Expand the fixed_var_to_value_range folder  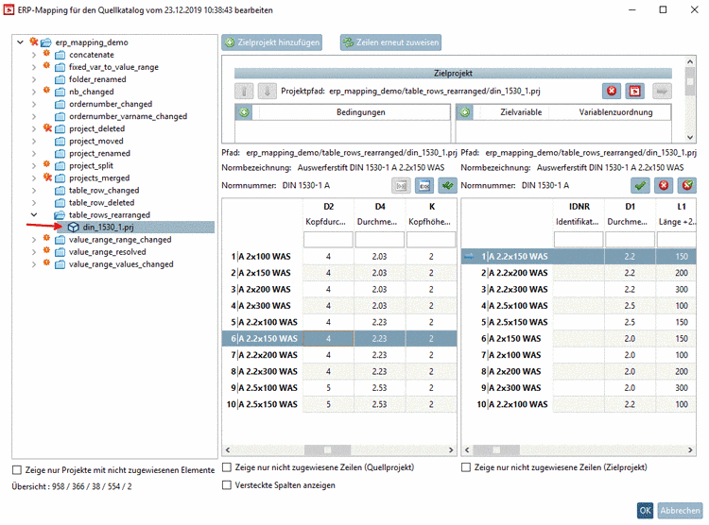[x=34, y=67]
